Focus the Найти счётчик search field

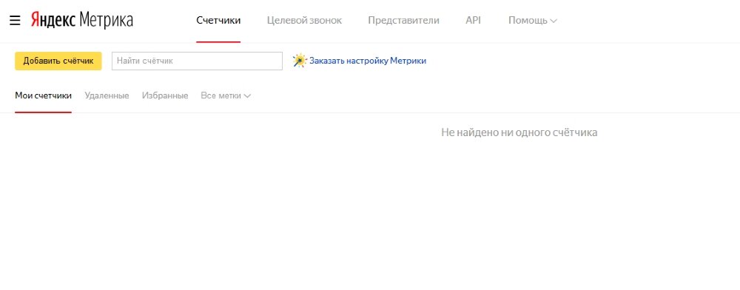pyautogui.click(x=197, y=61)
